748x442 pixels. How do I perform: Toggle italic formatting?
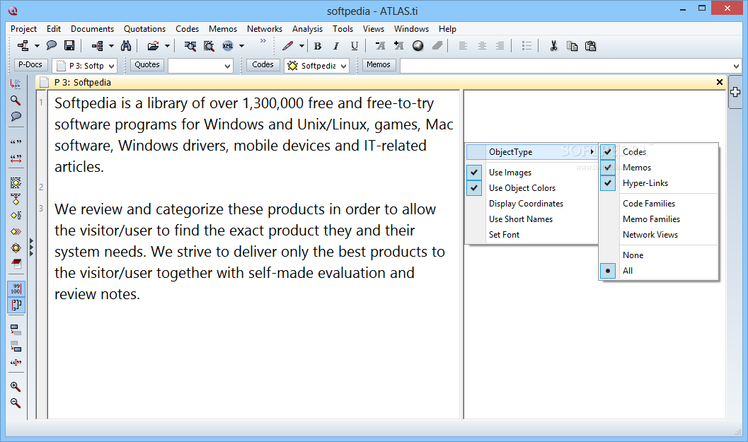pyautogui.click(x=336, y=46)
